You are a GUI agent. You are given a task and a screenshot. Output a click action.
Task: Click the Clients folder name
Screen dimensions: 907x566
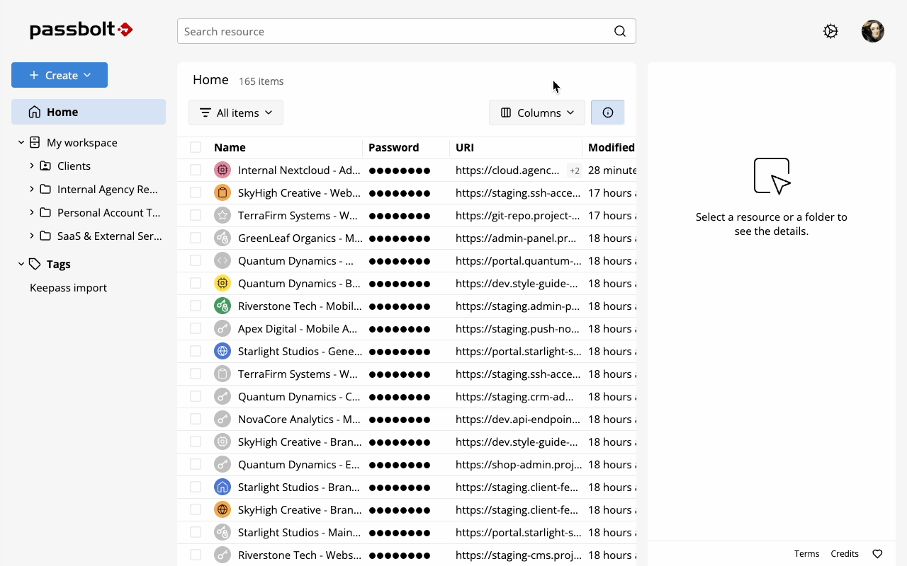click(x=74, y=166)
